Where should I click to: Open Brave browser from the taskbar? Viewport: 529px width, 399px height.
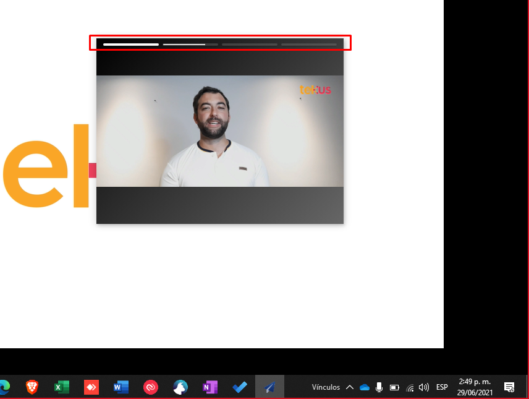tap(32, 387)
